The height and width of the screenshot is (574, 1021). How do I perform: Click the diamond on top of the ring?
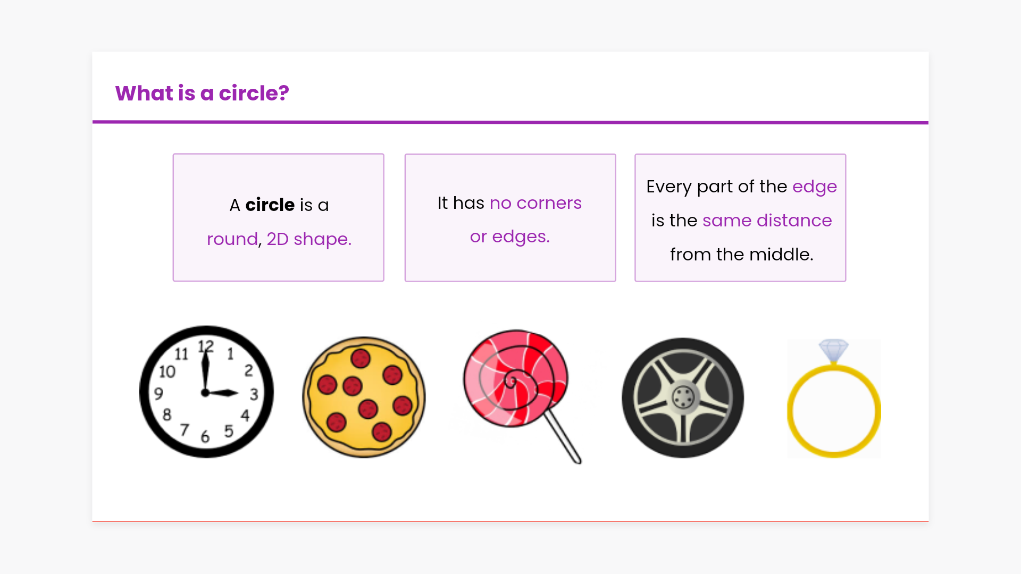pos(833,350)
